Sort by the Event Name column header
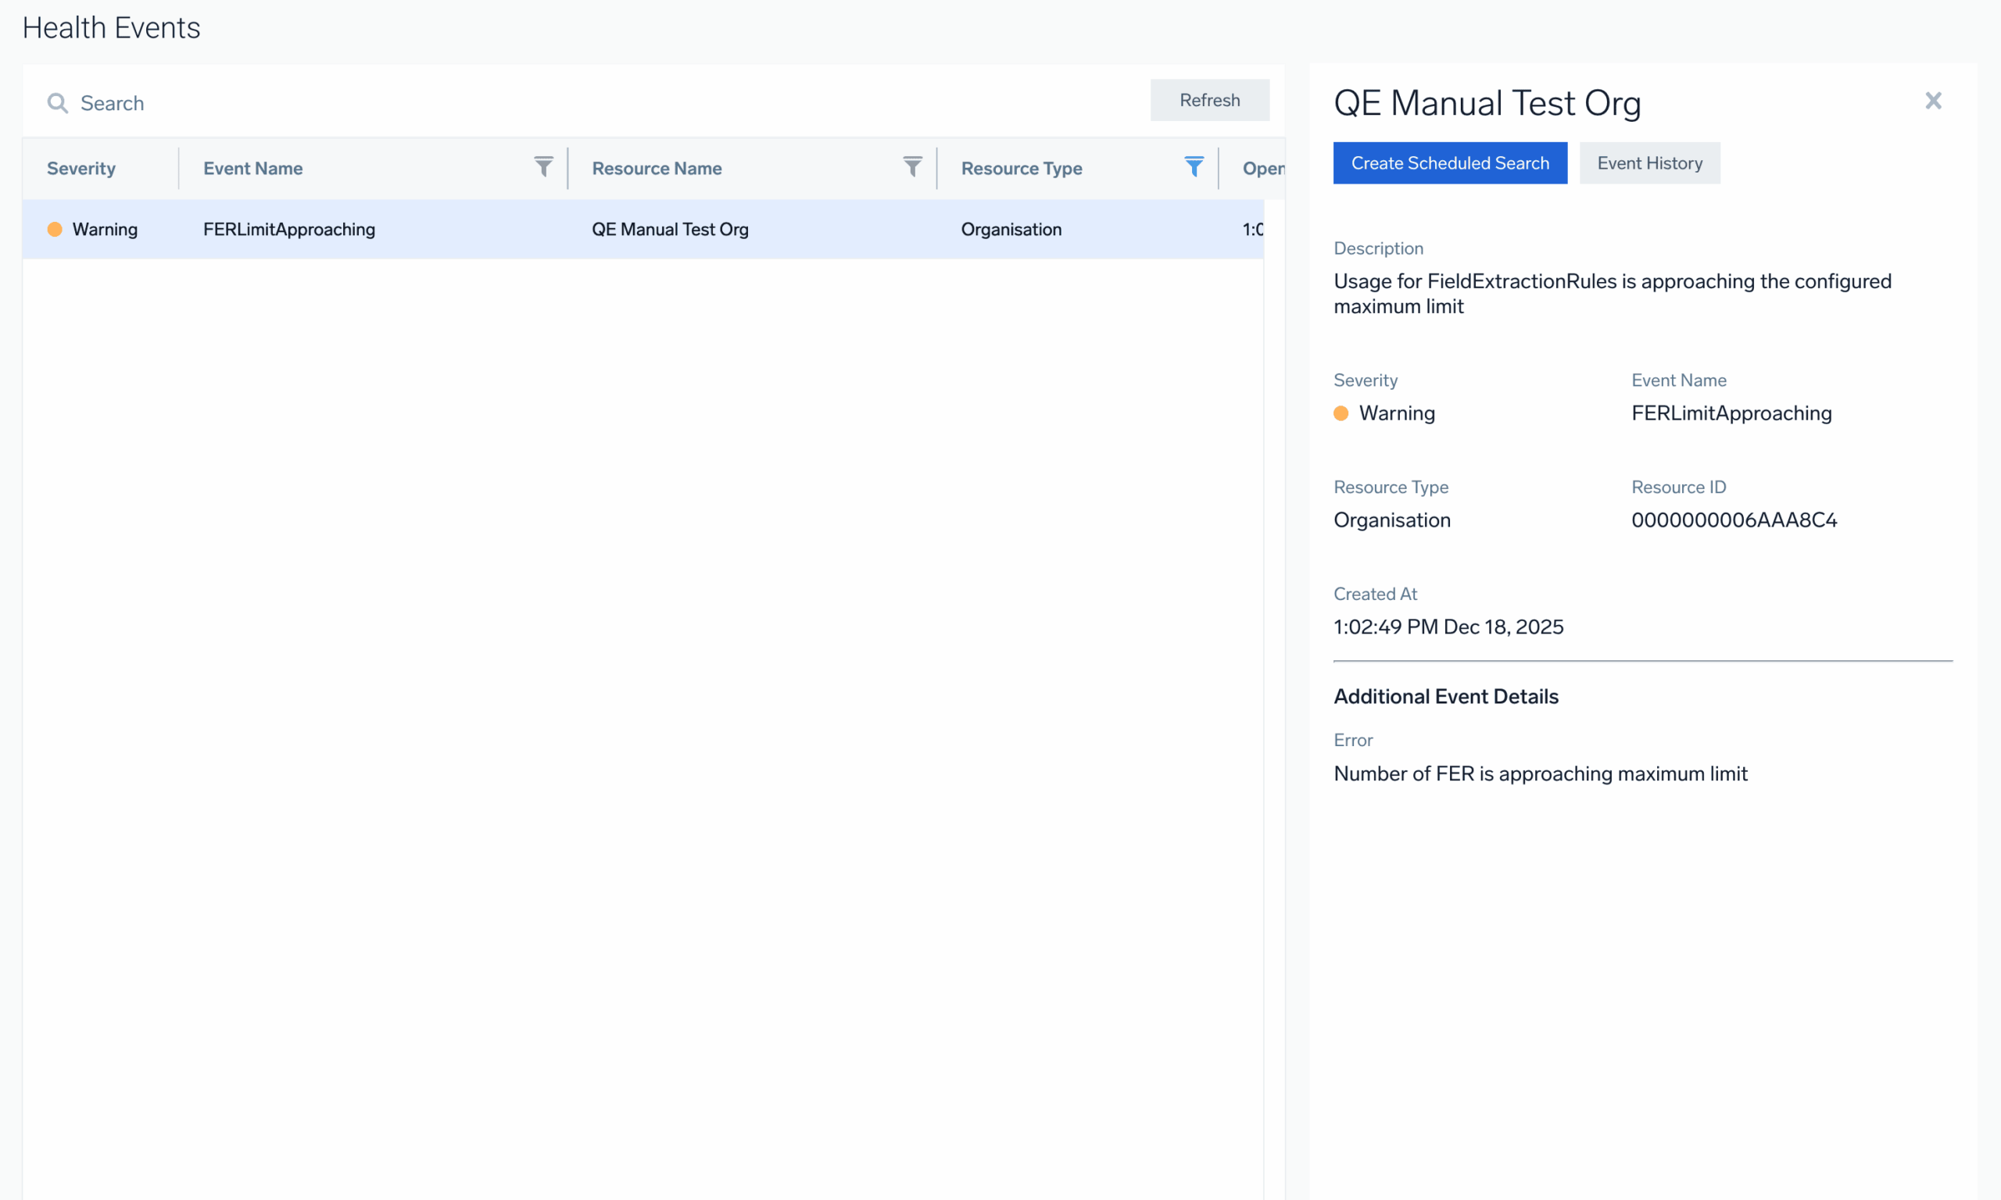2001x1200 pixels. point(253,168)
